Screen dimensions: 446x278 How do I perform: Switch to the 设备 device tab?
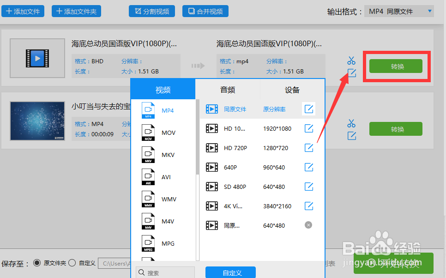(292, 90)
